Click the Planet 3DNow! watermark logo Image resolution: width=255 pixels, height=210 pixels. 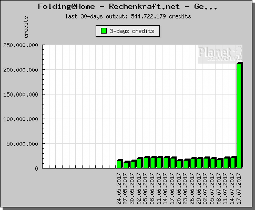(220, 54)
